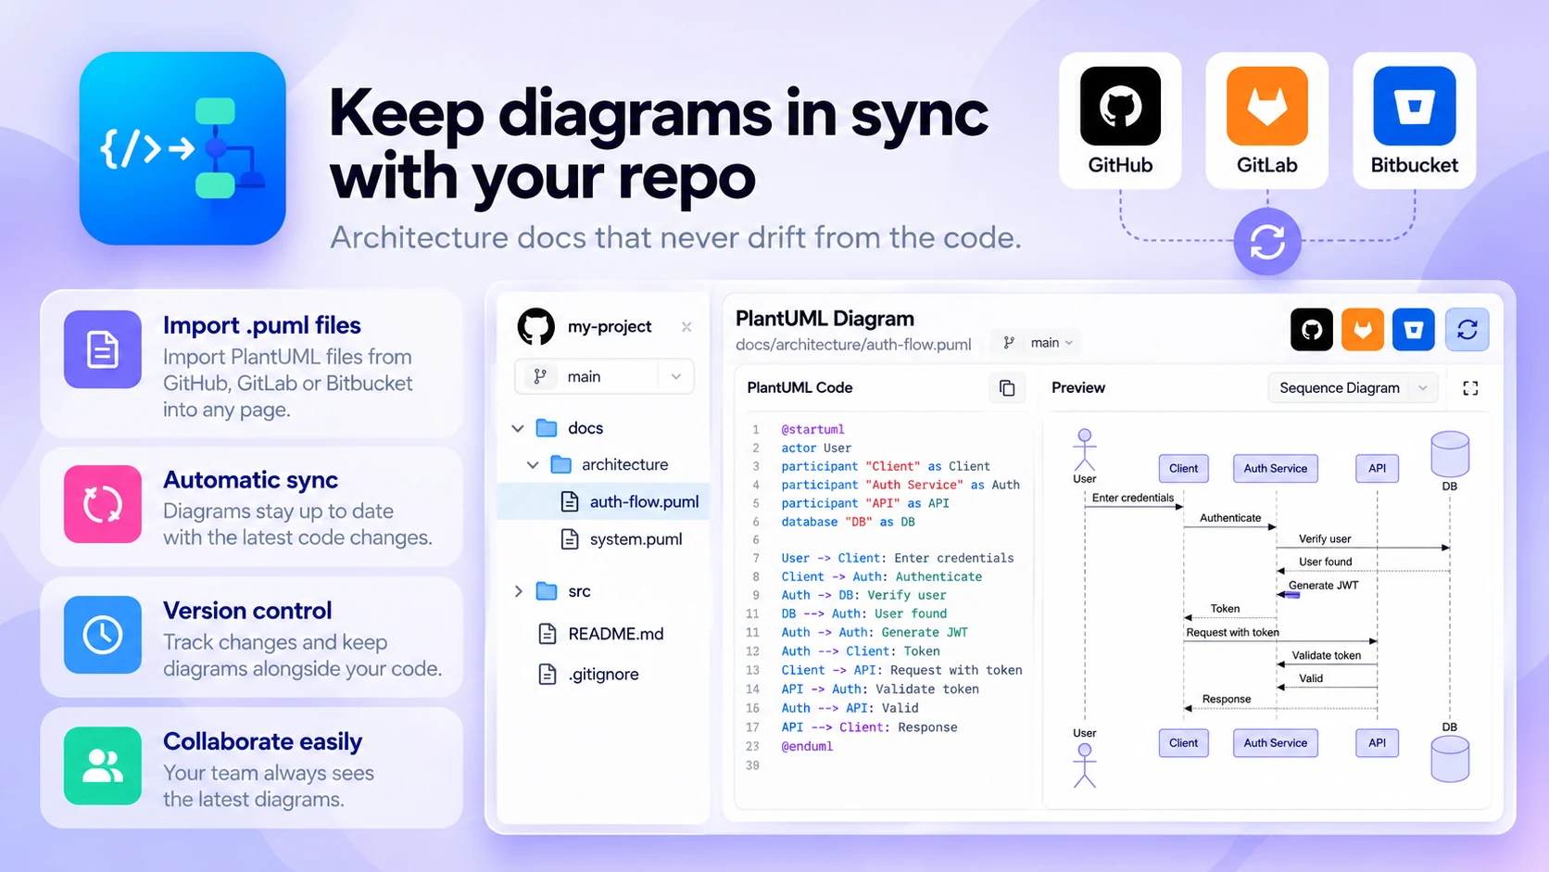The height and width of the screenshot is (872, 1549).
Task: Click the Automatic sync heading
Action: click(x=251, y=480)
